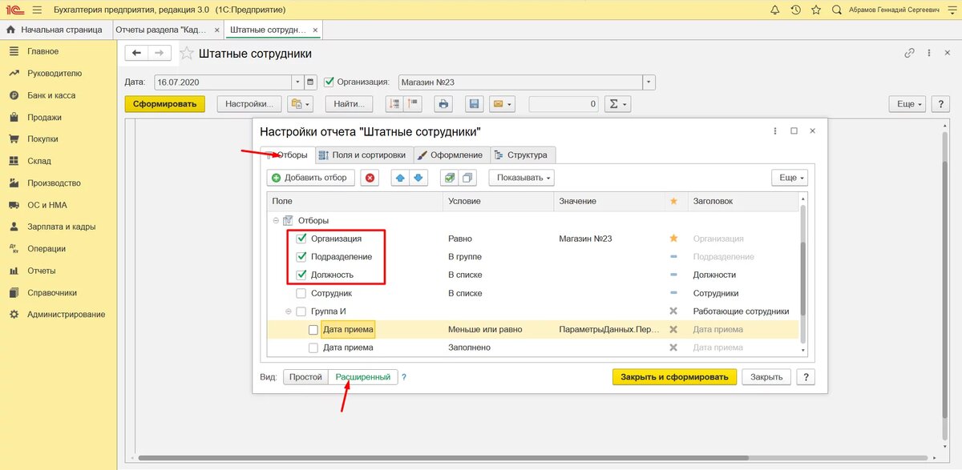The width and height of the screenshot is (962, 470).
Task: Uncheck the Организация filter row checkbox
Action: pos(301,239)
